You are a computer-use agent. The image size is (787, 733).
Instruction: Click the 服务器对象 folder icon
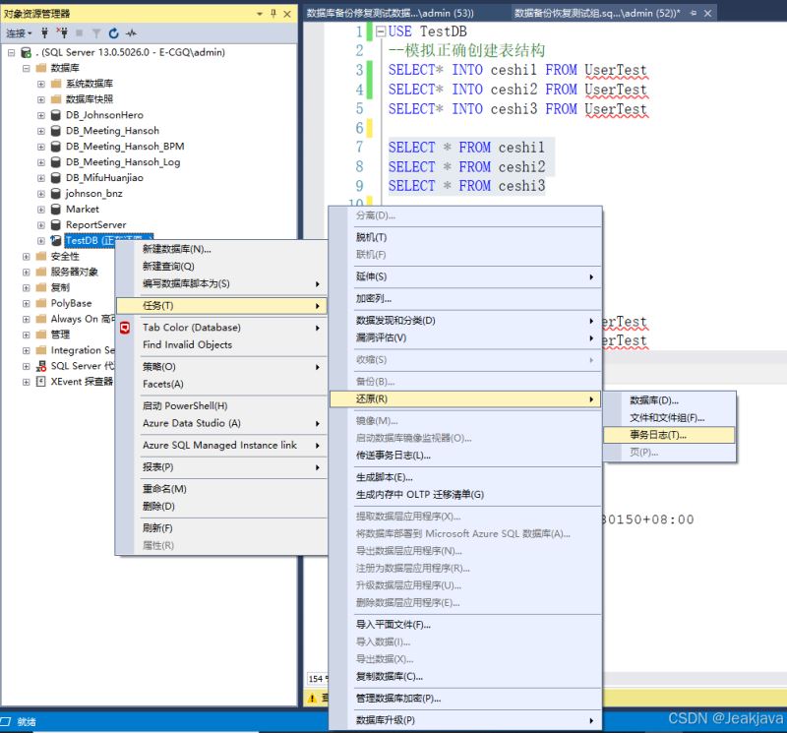41,272
